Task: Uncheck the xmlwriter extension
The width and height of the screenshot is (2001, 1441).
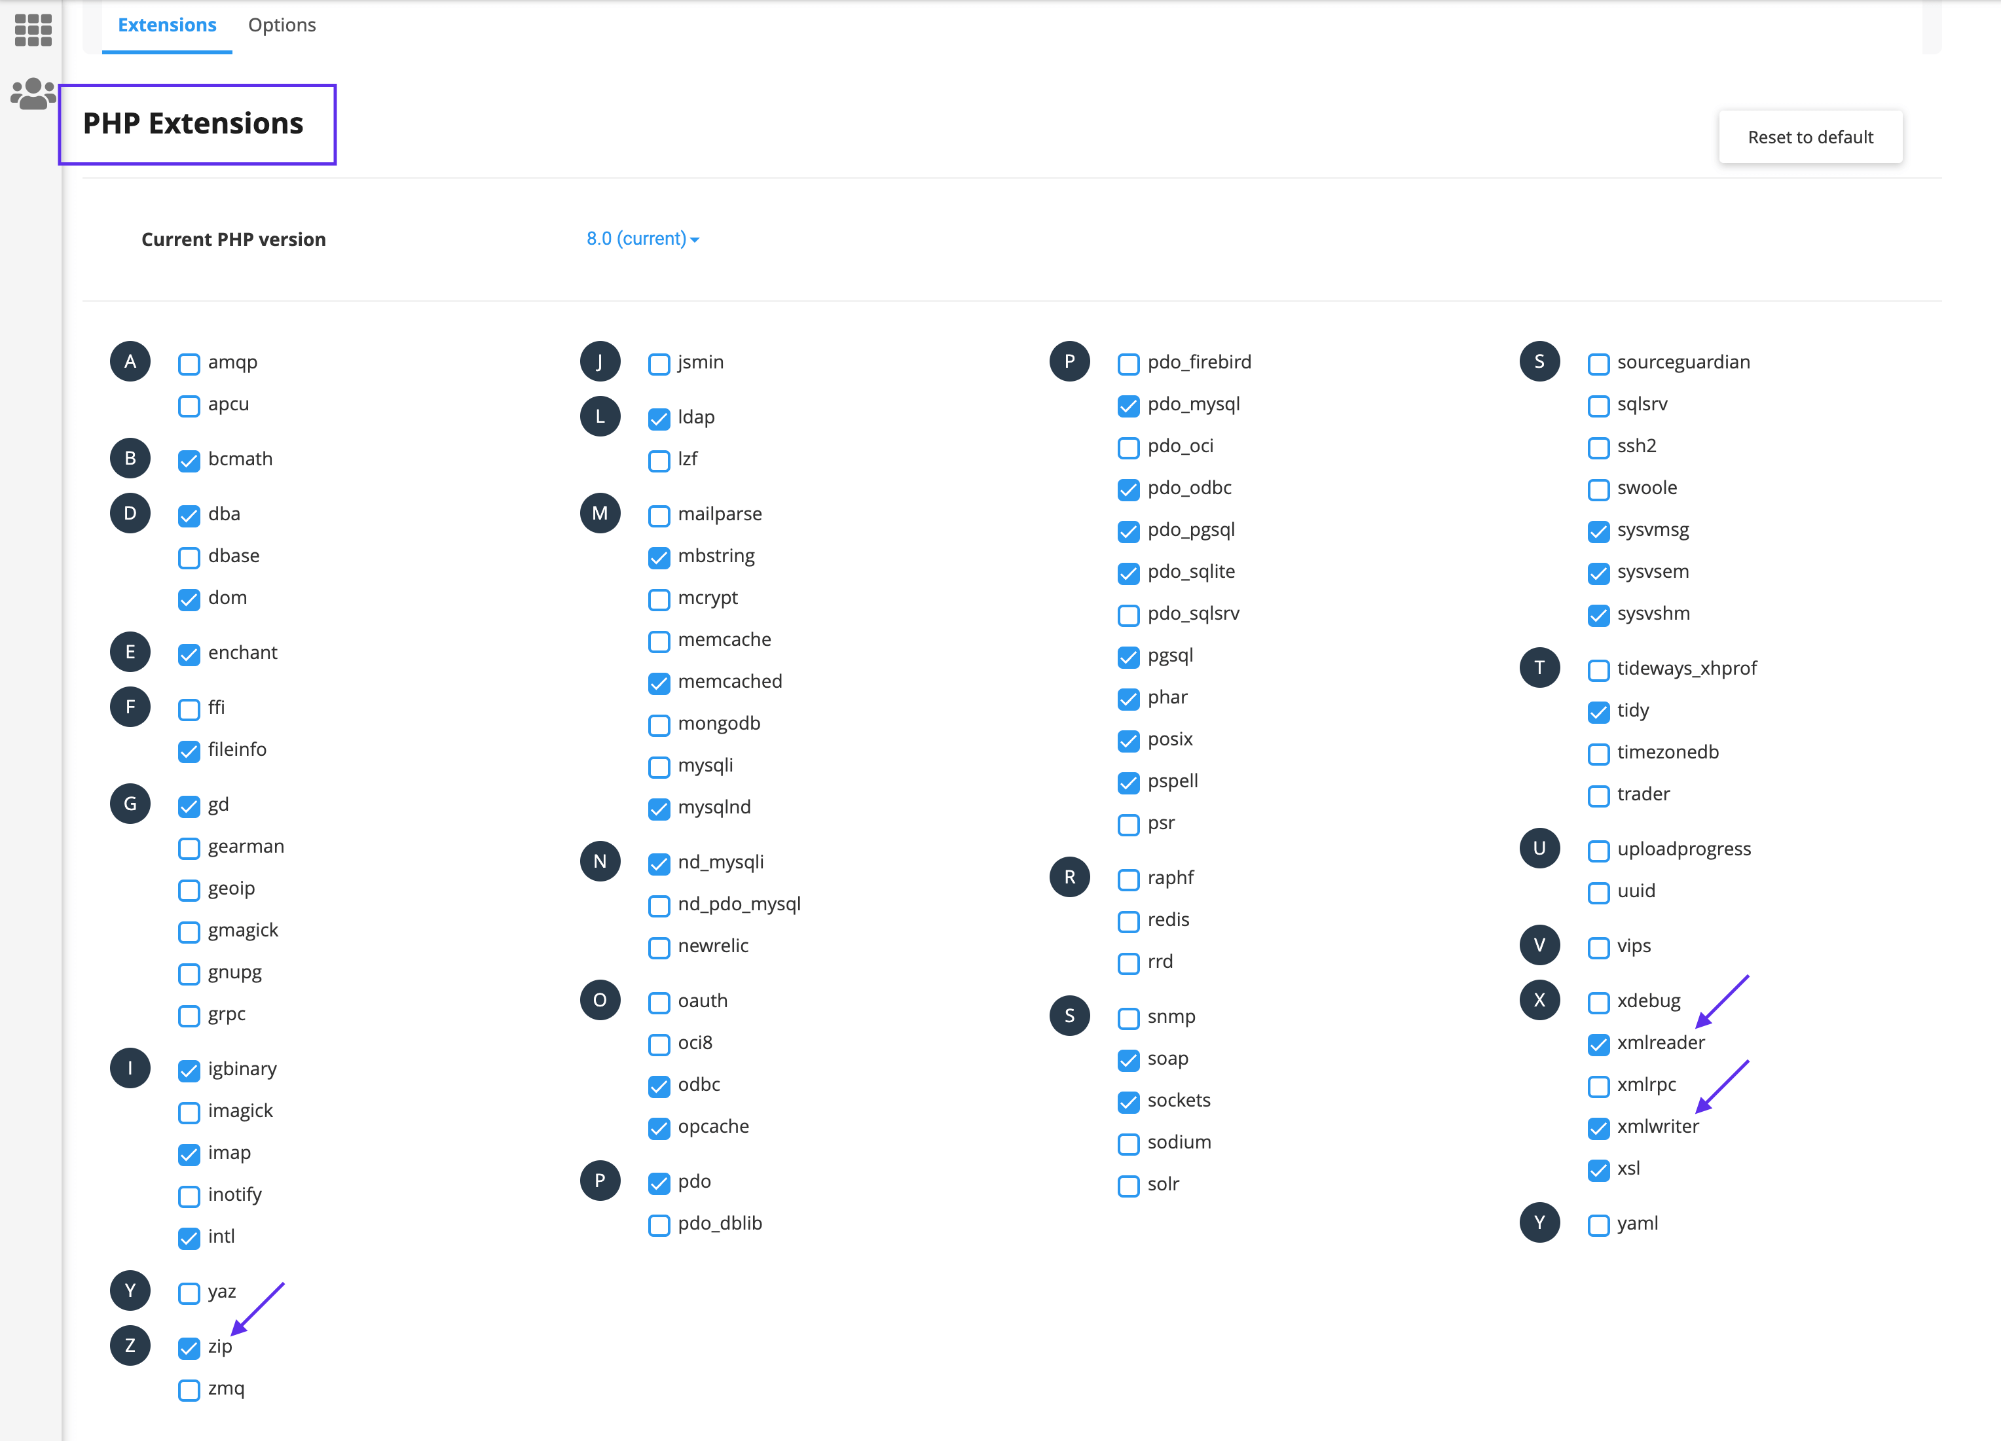Action: pyautogui.click(x=1598, y=1128)
